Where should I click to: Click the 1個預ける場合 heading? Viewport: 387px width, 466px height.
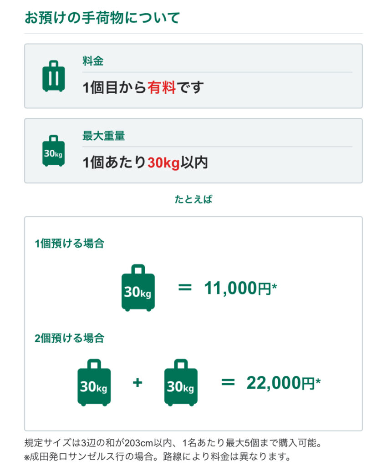(69, 243)
